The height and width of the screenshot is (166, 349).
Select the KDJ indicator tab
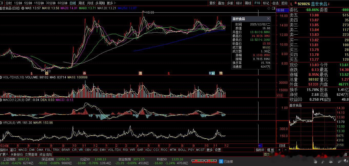click(x=148, y=150)
